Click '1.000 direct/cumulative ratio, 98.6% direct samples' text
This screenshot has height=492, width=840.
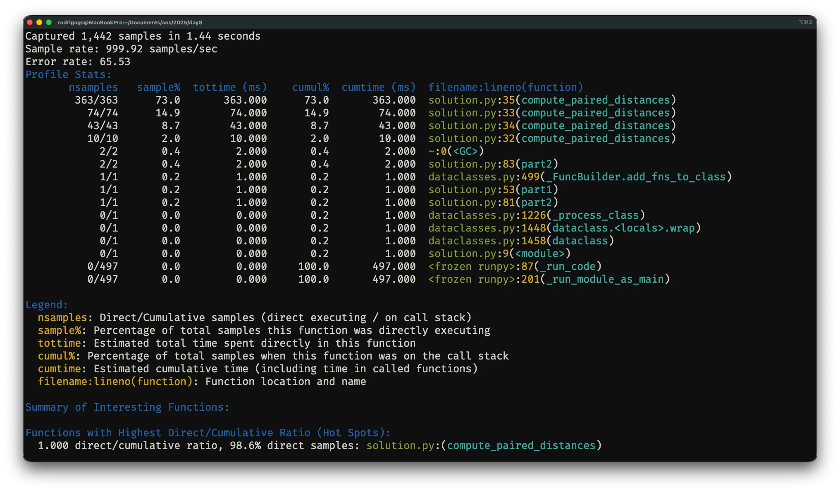tap(199, 446)
